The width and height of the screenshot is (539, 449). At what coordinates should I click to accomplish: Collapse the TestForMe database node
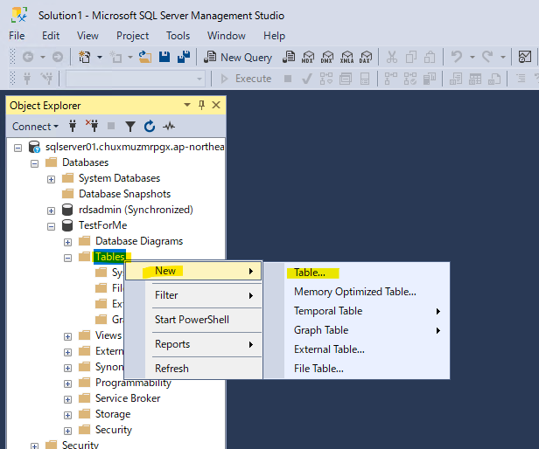point(51,226)
